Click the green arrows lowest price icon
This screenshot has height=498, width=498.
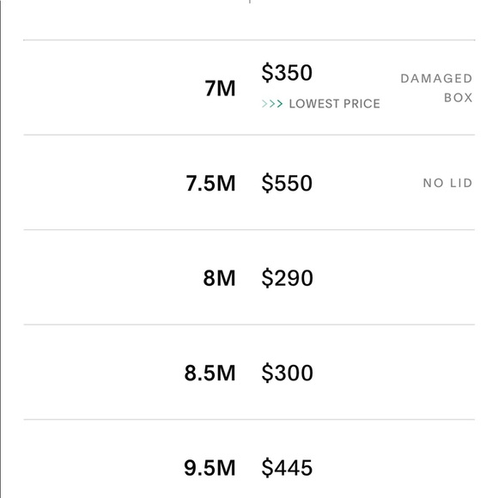(x=272, y=104)
